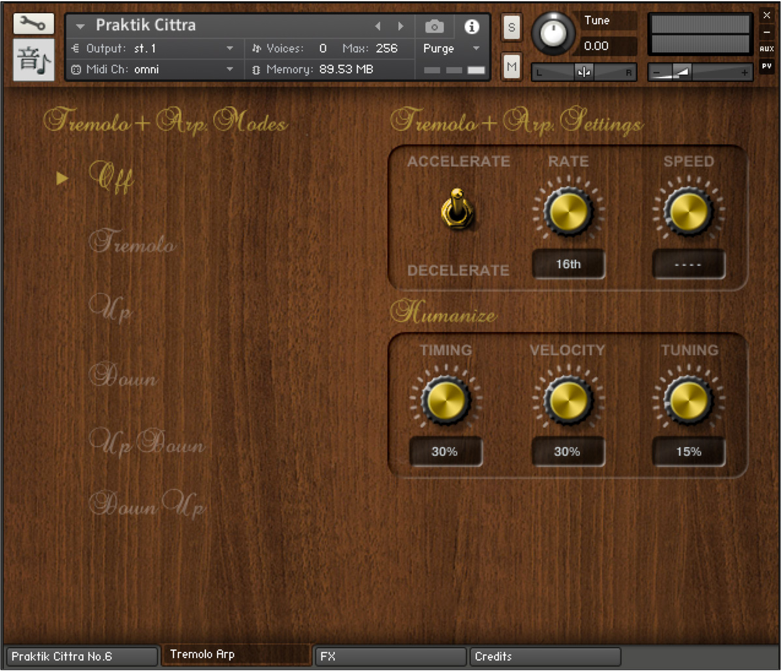Click the AUX button in the header

click(767, 48)
